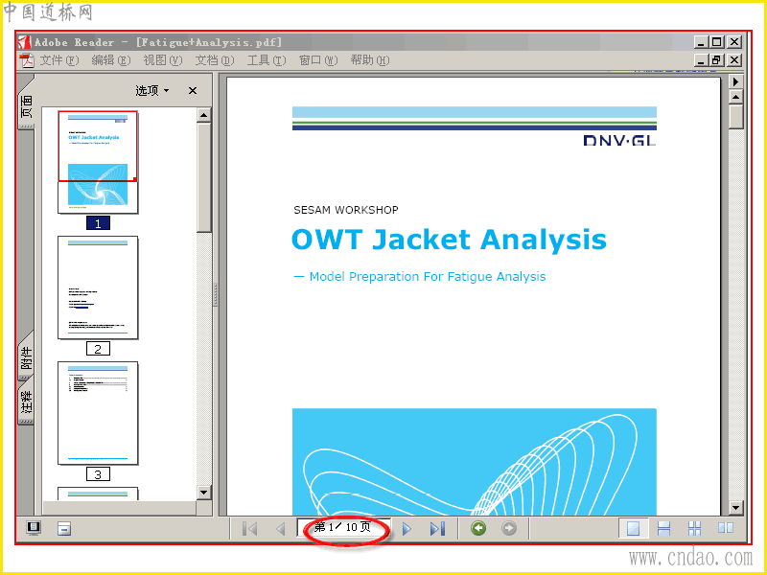Go to previous page arrow

point(281,529)
